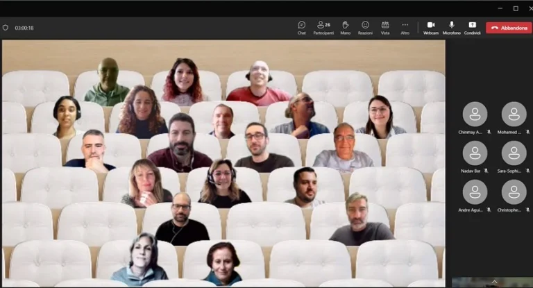Select Chinmay's participant avatar
Image resolution: width=533 pixels, height=288 pixels.
pos(475,115)
